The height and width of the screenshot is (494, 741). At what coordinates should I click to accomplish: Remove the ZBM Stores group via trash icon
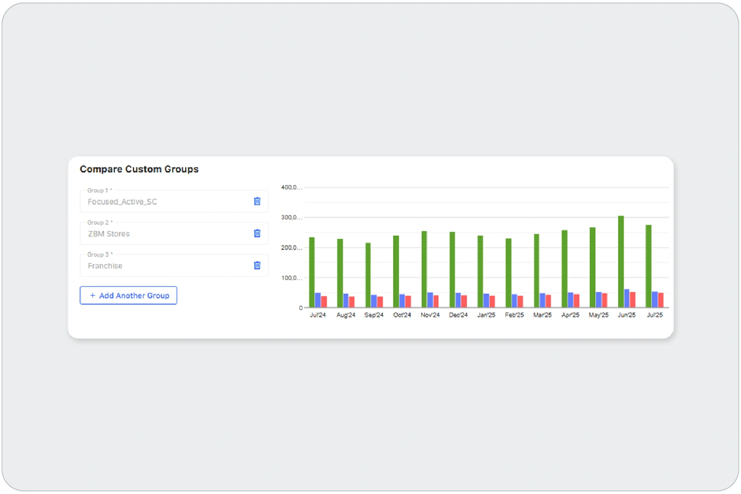pyautogui.click(x=257, y=233)
